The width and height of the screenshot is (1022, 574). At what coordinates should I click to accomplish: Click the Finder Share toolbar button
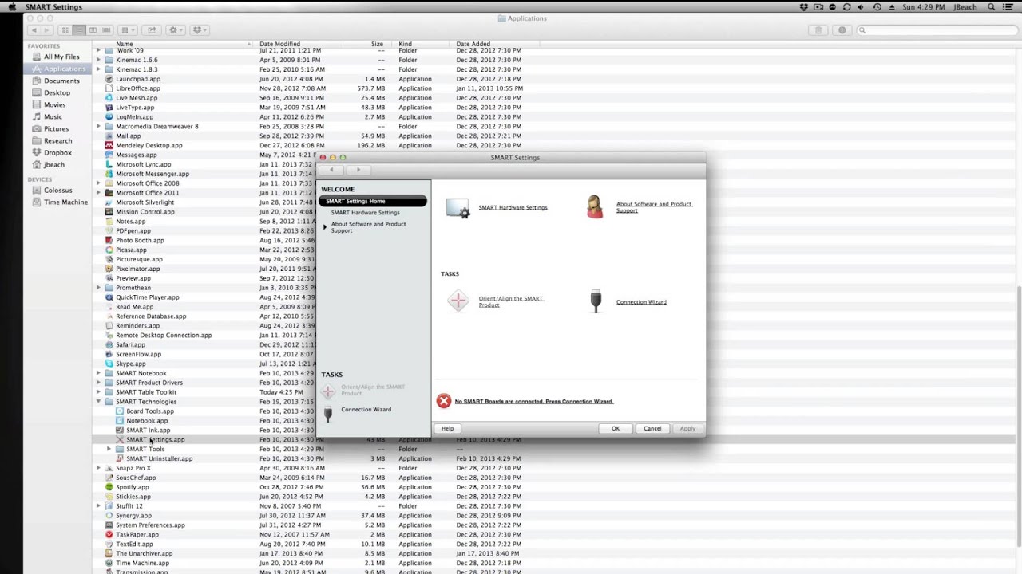(152, 30)
